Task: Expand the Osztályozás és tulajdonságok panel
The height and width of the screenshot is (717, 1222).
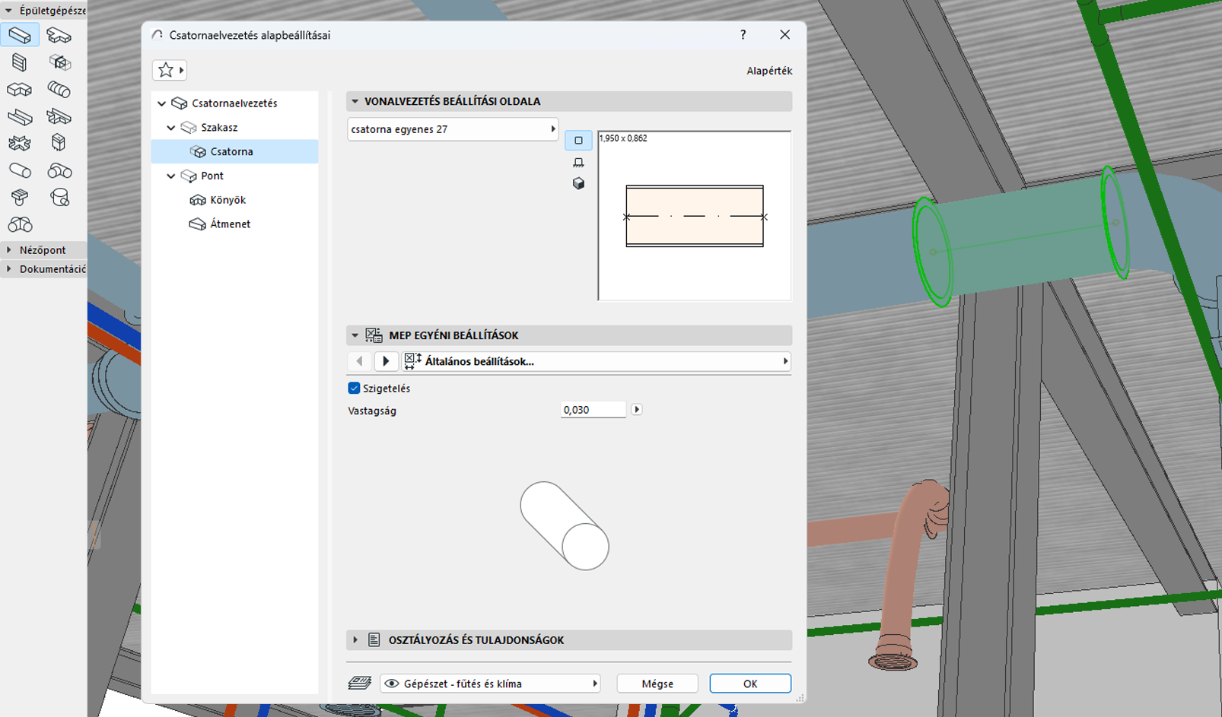Action: click(355, 640)
